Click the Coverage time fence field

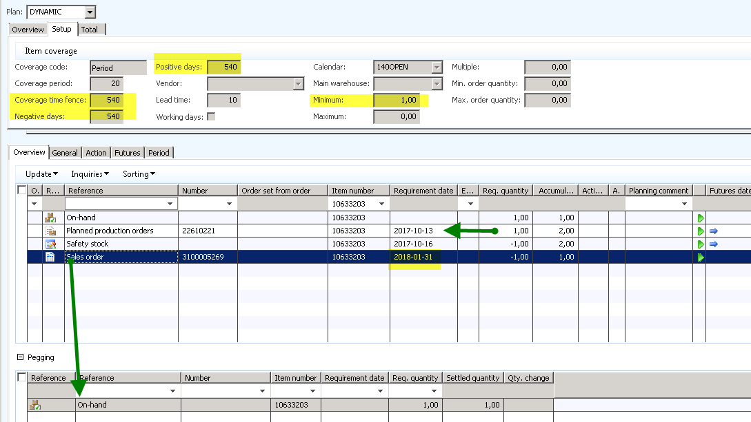106,100
